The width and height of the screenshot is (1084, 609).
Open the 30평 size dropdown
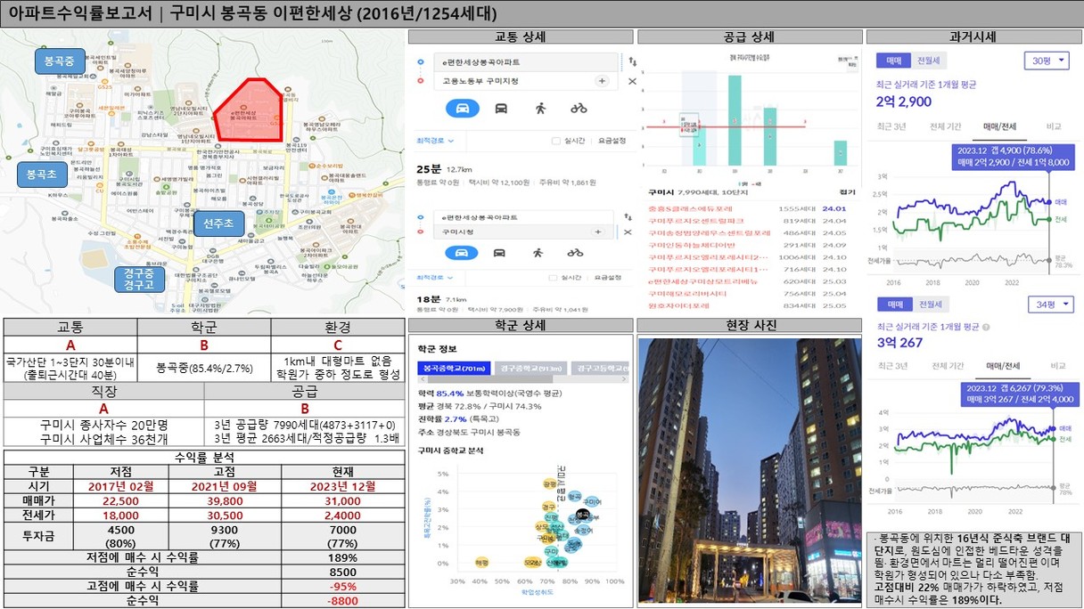pos(1047,61)
